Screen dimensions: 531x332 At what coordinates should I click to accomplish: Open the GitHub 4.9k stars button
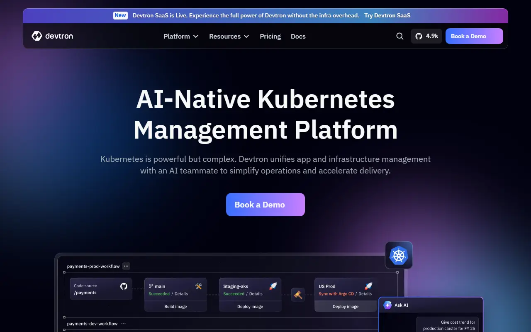(426, 36)
